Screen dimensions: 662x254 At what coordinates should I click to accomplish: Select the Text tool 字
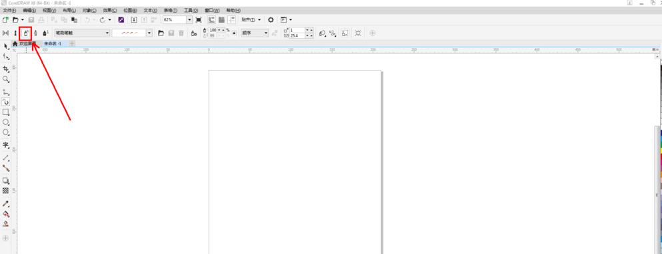point(5,145)
